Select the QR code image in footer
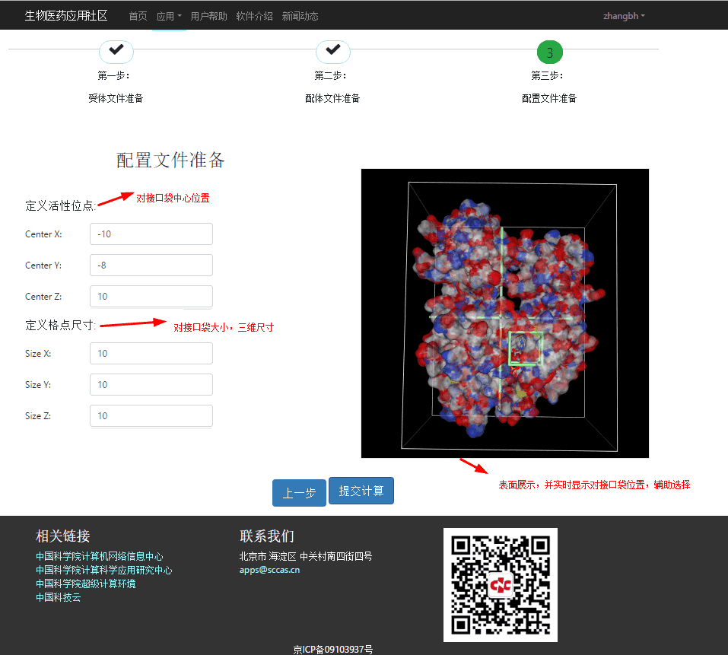Screen dimensions: 728x655 click(501, 585)
